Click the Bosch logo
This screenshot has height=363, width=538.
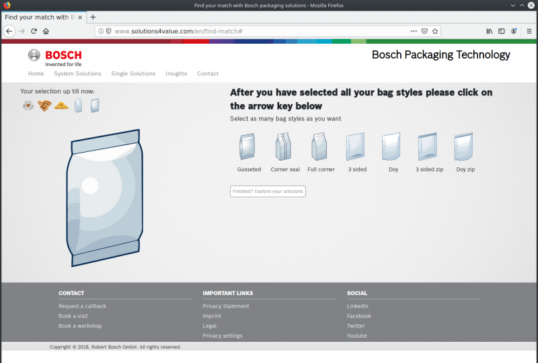coord(55,57)
